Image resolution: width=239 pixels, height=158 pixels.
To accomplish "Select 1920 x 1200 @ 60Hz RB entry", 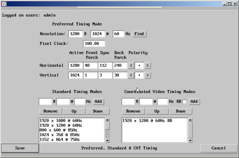I will click(x=154, y=120).
